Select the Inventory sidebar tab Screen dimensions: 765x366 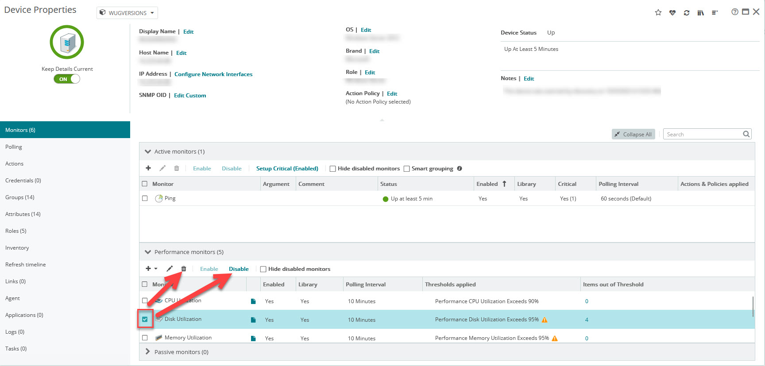tap(65, 248)
